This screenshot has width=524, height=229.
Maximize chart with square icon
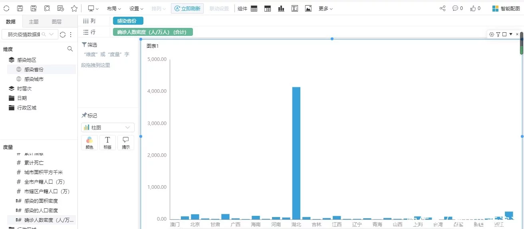[x=504, y=35]
